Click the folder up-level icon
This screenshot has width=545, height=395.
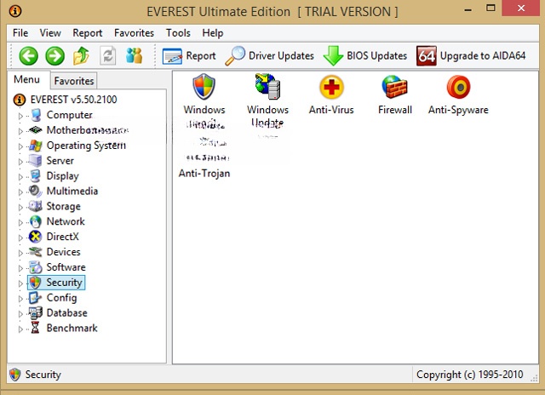[81, 56]
